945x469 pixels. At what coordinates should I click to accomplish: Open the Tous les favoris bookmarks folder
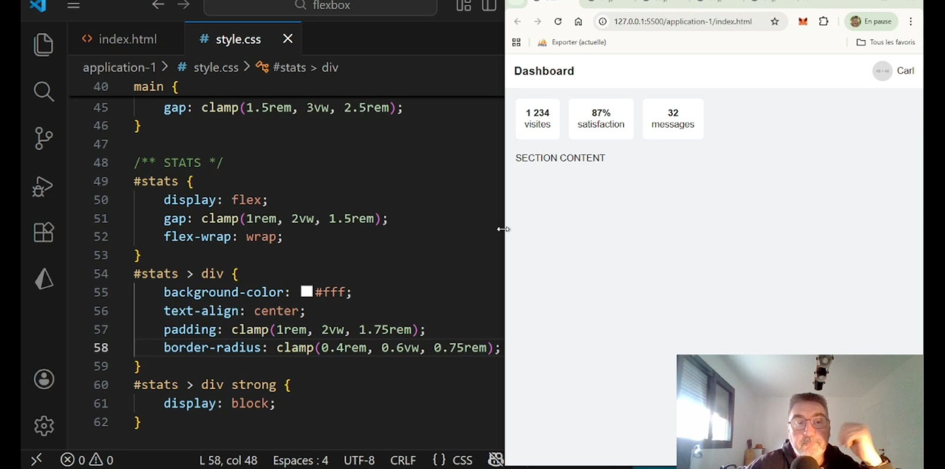pos(885,42)
